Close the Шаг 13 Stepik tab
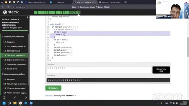 (x=95, y=2)
